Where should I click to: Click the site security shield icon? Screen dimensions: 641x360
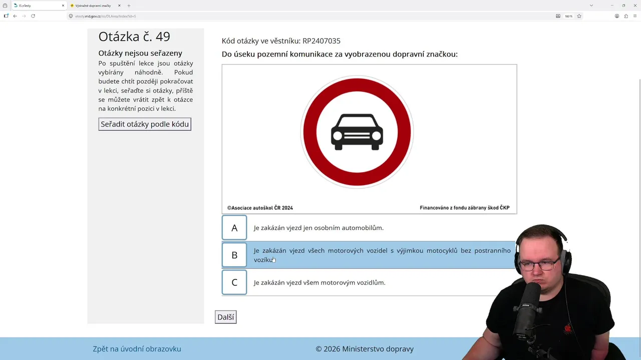click(71, 16)
